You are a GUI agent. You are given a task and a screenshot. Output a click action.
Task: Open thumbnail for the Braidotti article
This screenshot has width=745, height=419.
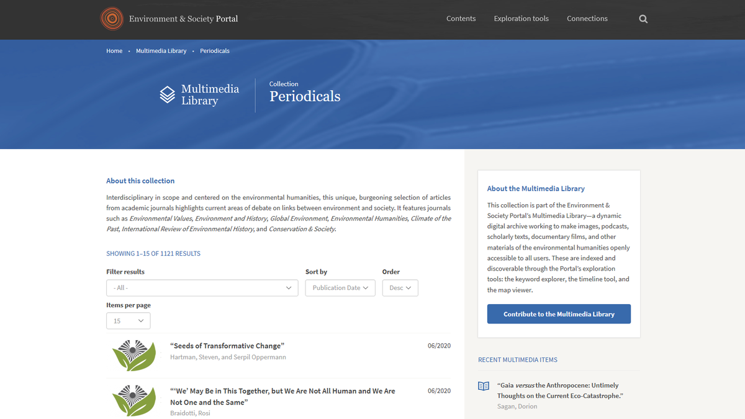click(x=134, y=400)
